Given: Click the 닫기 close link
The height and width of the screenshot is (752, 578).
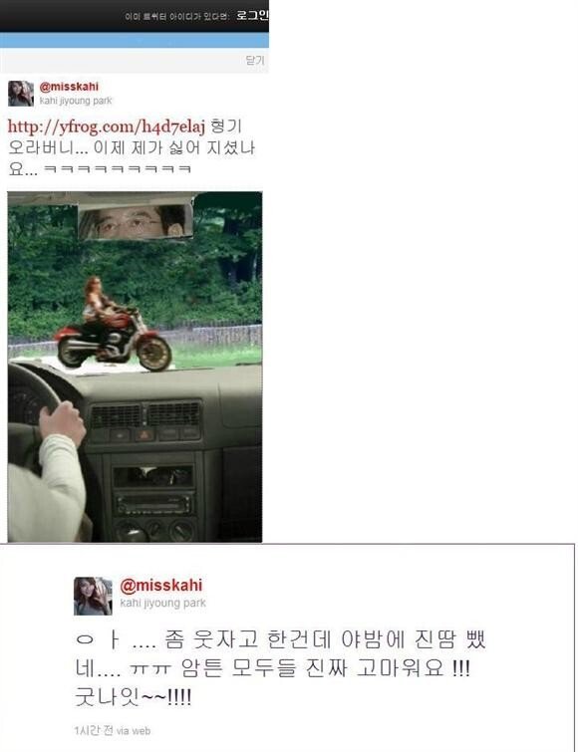Looking at the screenshot, I should [255, 61].
